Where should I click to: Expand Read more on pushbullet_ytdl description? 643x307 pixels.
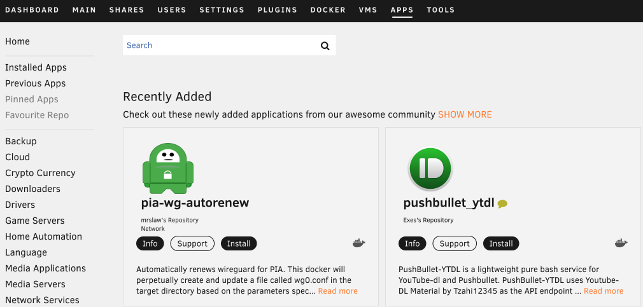[603, 291]
